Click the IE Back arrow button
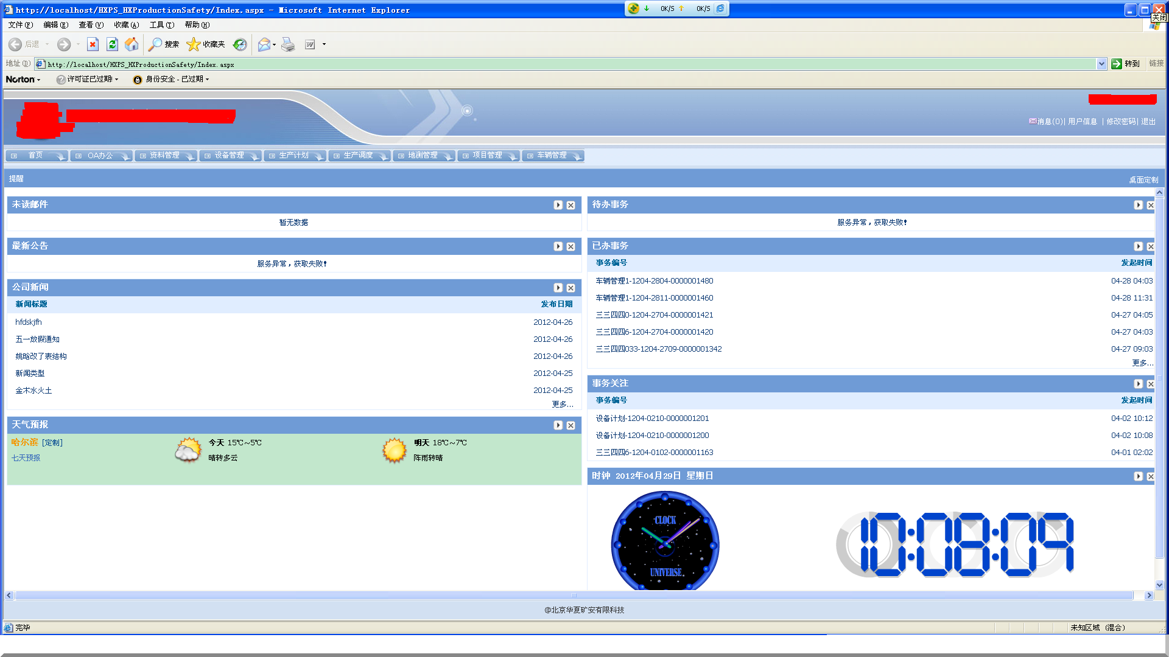Screen dimensions: 1169x657 point(15,44)
